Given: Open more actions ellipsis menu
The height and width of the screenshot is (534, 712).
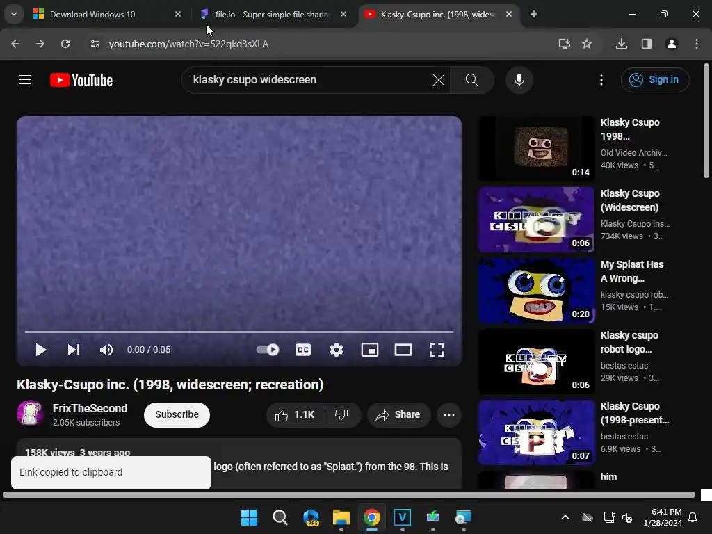Looking at the screenshot, I should click(x=449, y=414).
